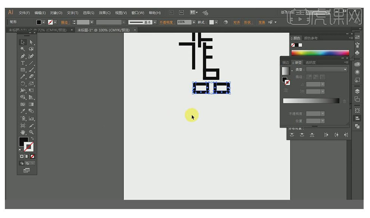Click the 对齐 link in control bar
Viewport: 370px width, 218px height.
237,22
